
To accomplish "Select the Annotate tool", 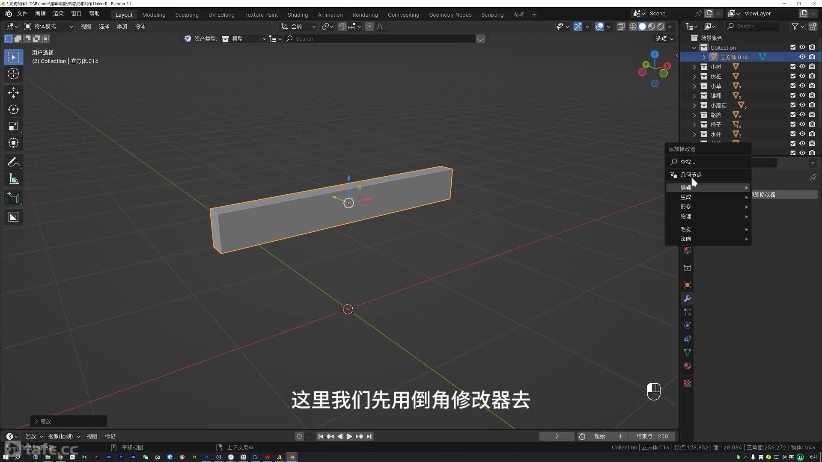I will click(x=13, y=162).
